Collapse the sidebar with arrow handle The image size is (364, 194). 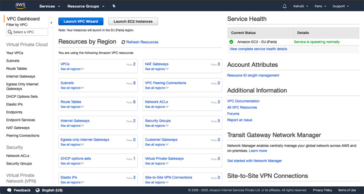pyautogui.click(x=51, y=23)
